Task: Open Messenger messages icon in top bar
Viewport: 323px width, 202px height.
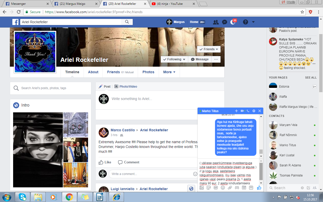Action: tap(224, 22)
